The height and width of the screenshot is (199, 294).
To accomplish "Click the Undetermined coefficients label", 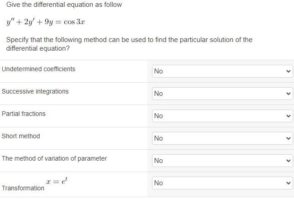I will pos(38,69).
